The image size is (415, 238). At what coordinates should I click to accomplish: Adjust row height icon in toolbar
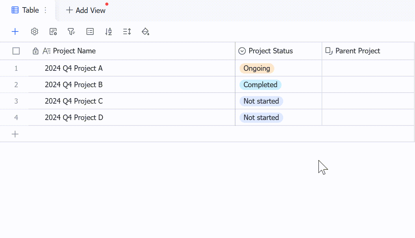point(127,31)
